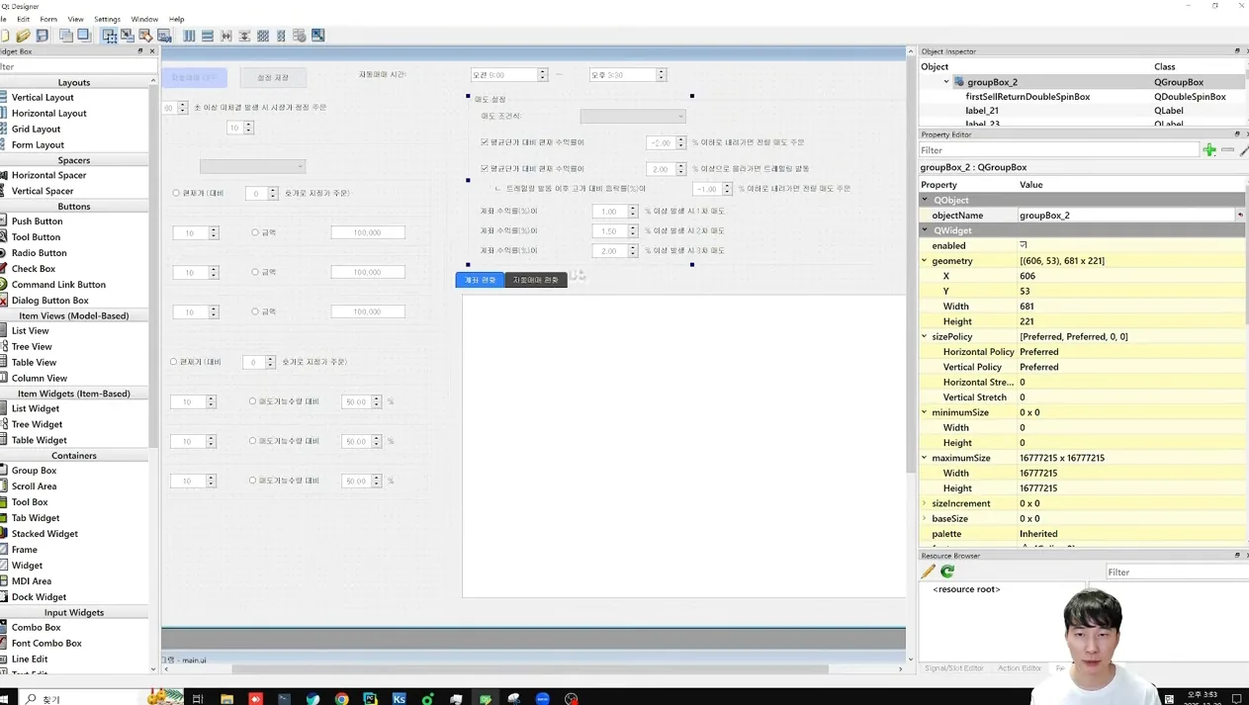Open Chrome from the Windows taskbar
The width and height of the screenshot is (1249, 705).
(x=342, y=698)
